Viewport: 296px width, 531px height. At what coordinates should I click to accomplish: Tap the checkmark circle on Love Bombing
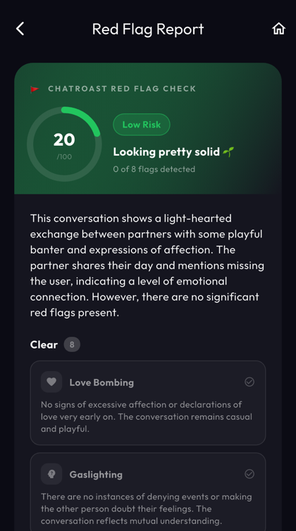pyautogui.click(x=249, y=382)
